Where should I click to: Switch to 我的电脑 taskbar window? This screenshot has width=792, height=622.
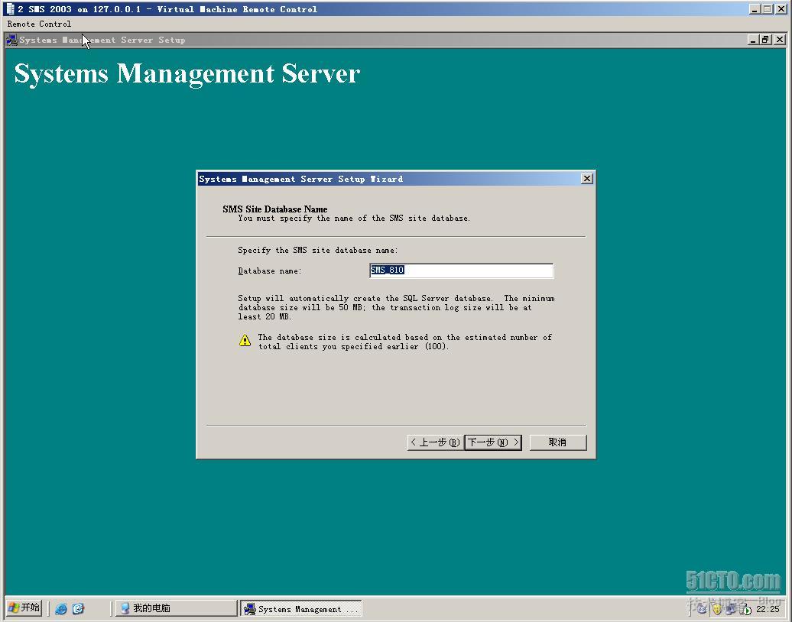tap(177, 608)
